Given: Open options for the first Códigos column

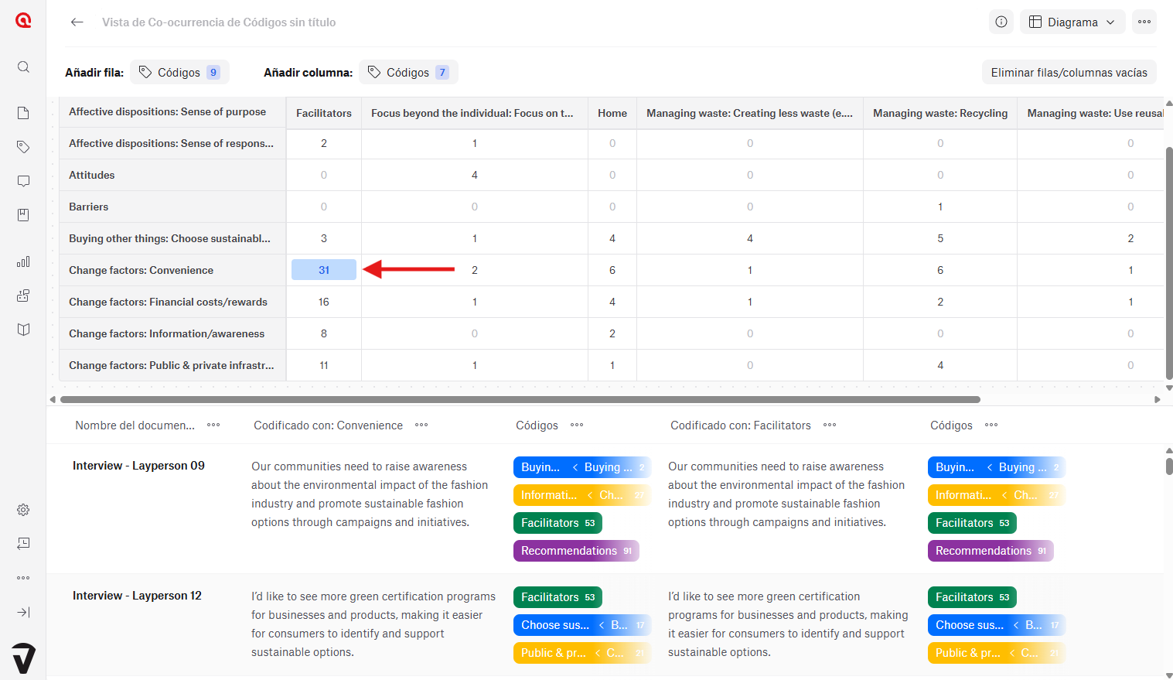Looking at the screenshot, I should [x=577, y=425].
